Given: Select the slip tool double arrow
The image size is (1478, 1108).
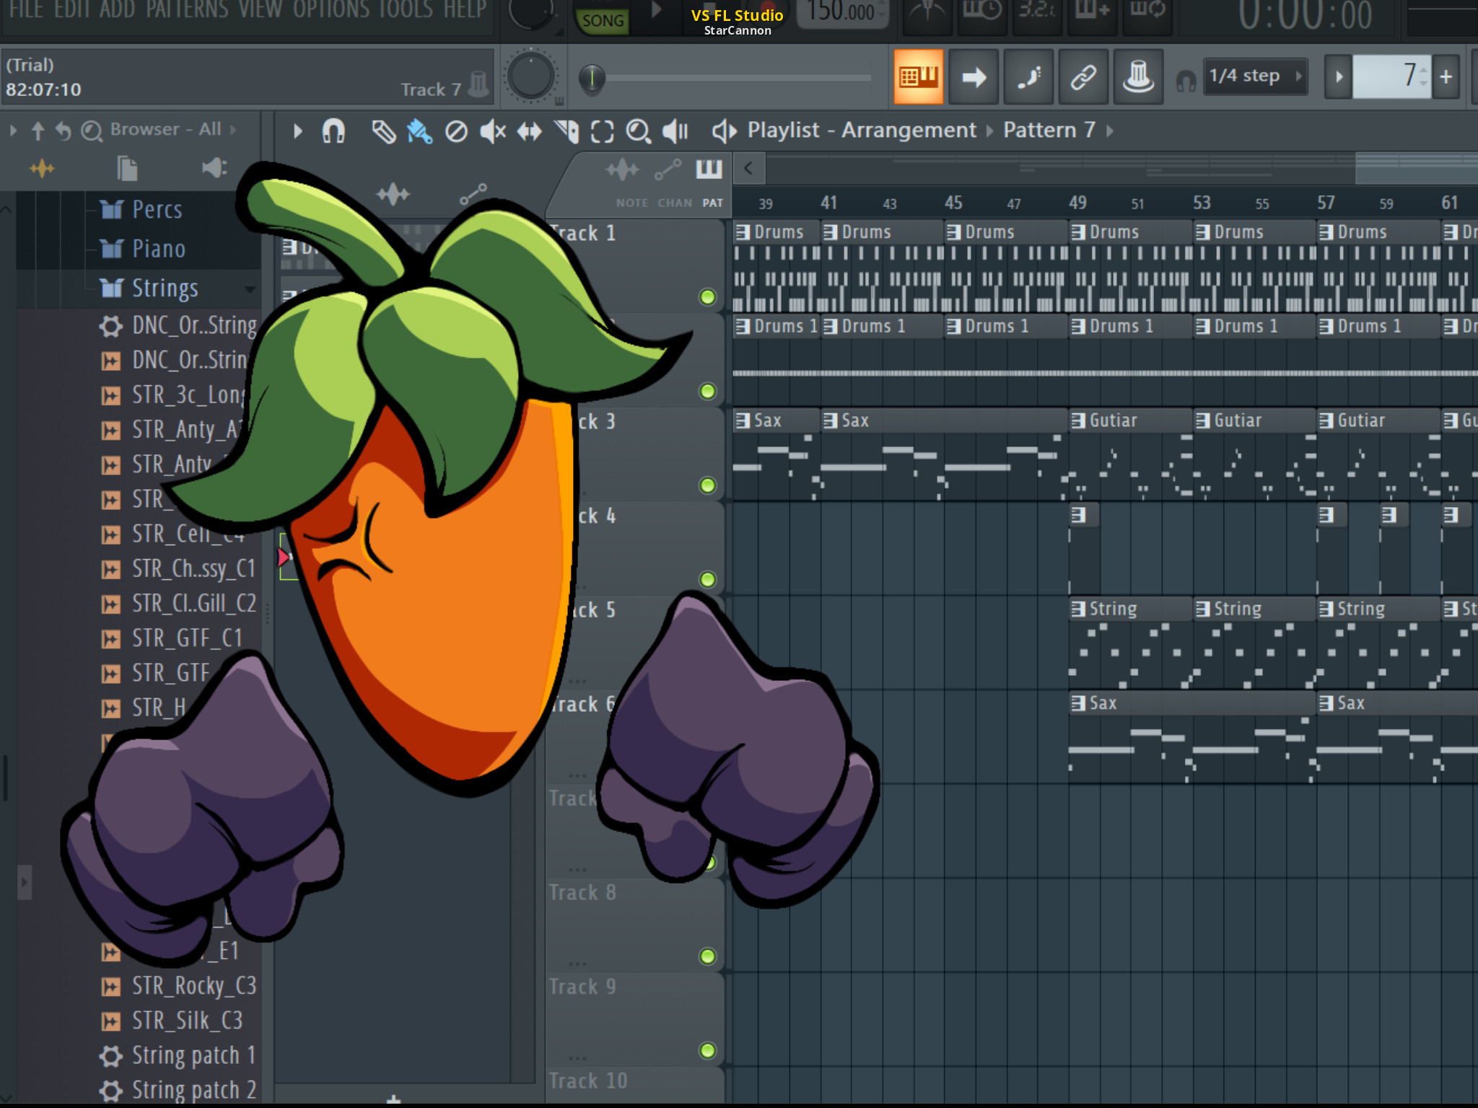Looking at the screenshot, I should tap(530, 131).
